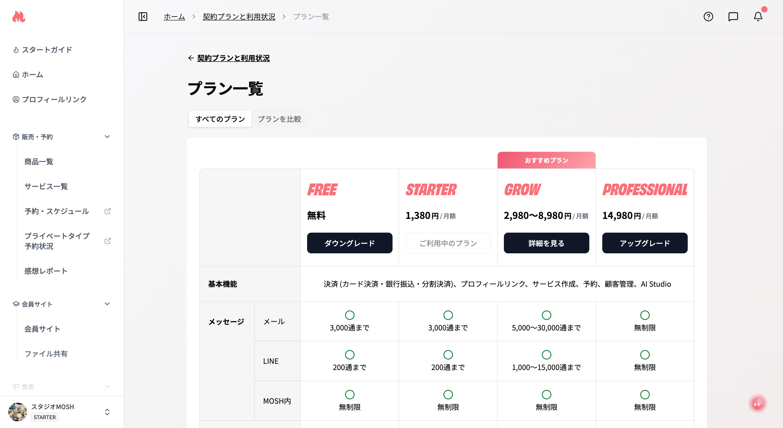Click the MOSH内 row label

click(x=277, y=401)
